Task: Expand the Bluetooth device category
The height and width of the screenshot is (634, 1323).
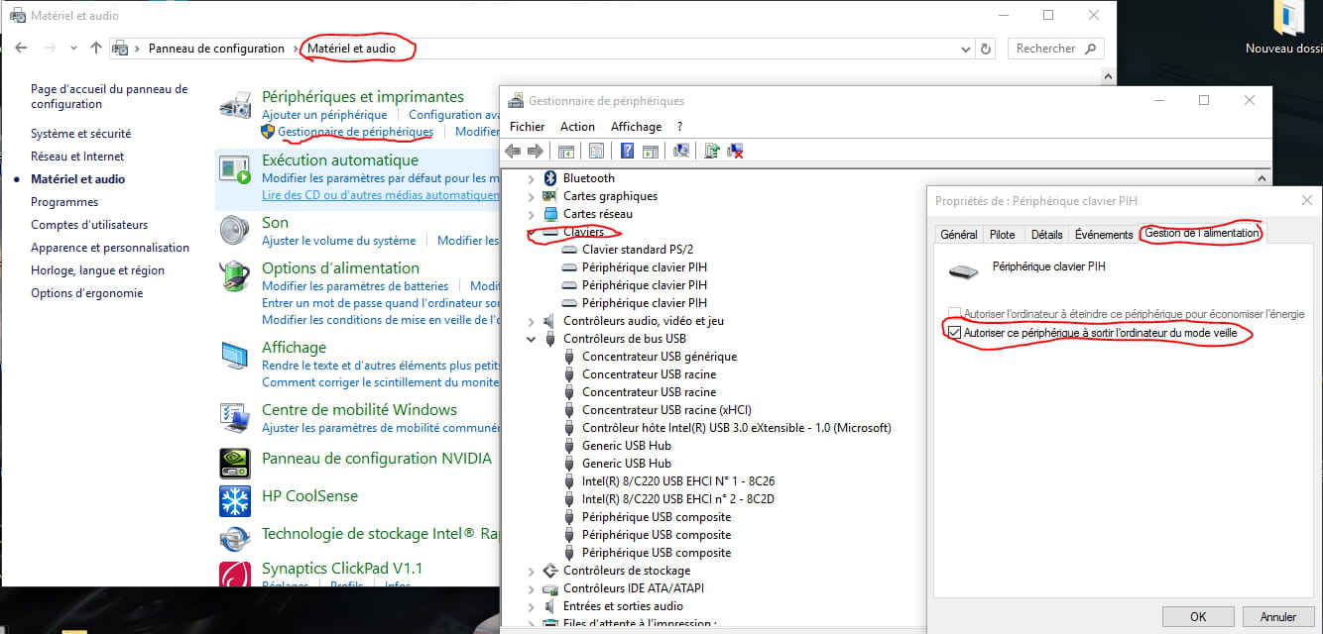Action: click(532, 178)
